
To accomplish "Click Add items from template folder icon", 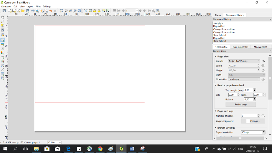I will (x=23, y=11).
